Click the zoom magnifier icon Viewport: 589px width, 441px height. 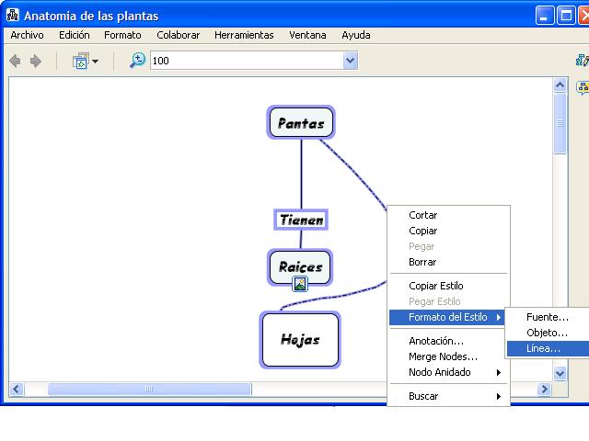(x=137, y=61)
